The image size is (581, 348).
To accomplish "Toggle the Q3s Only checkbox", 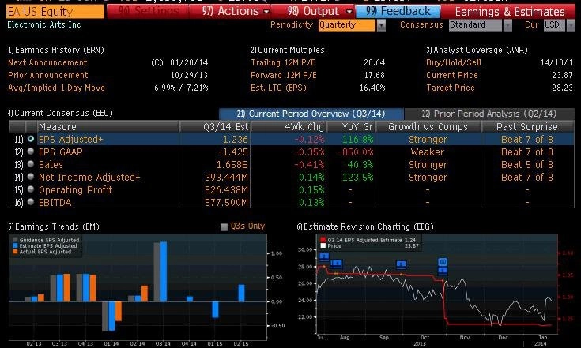I will pyautogui.click(x=224, y=226).
